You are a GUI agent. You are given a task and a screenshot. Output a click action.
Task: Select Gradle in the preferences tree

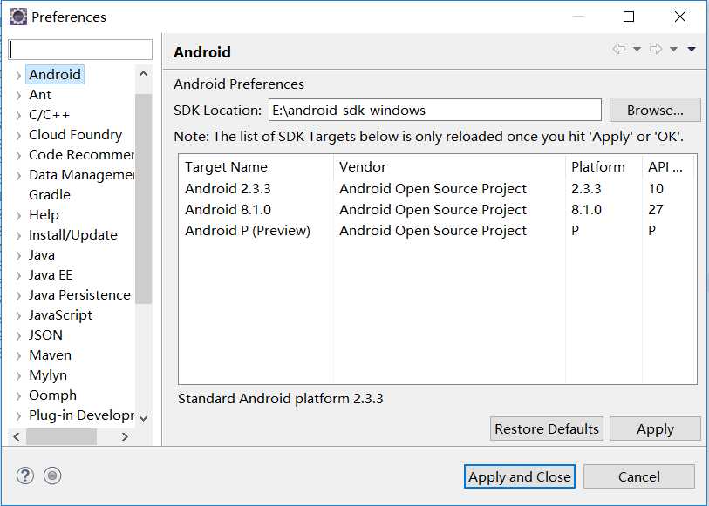[50, 194]
